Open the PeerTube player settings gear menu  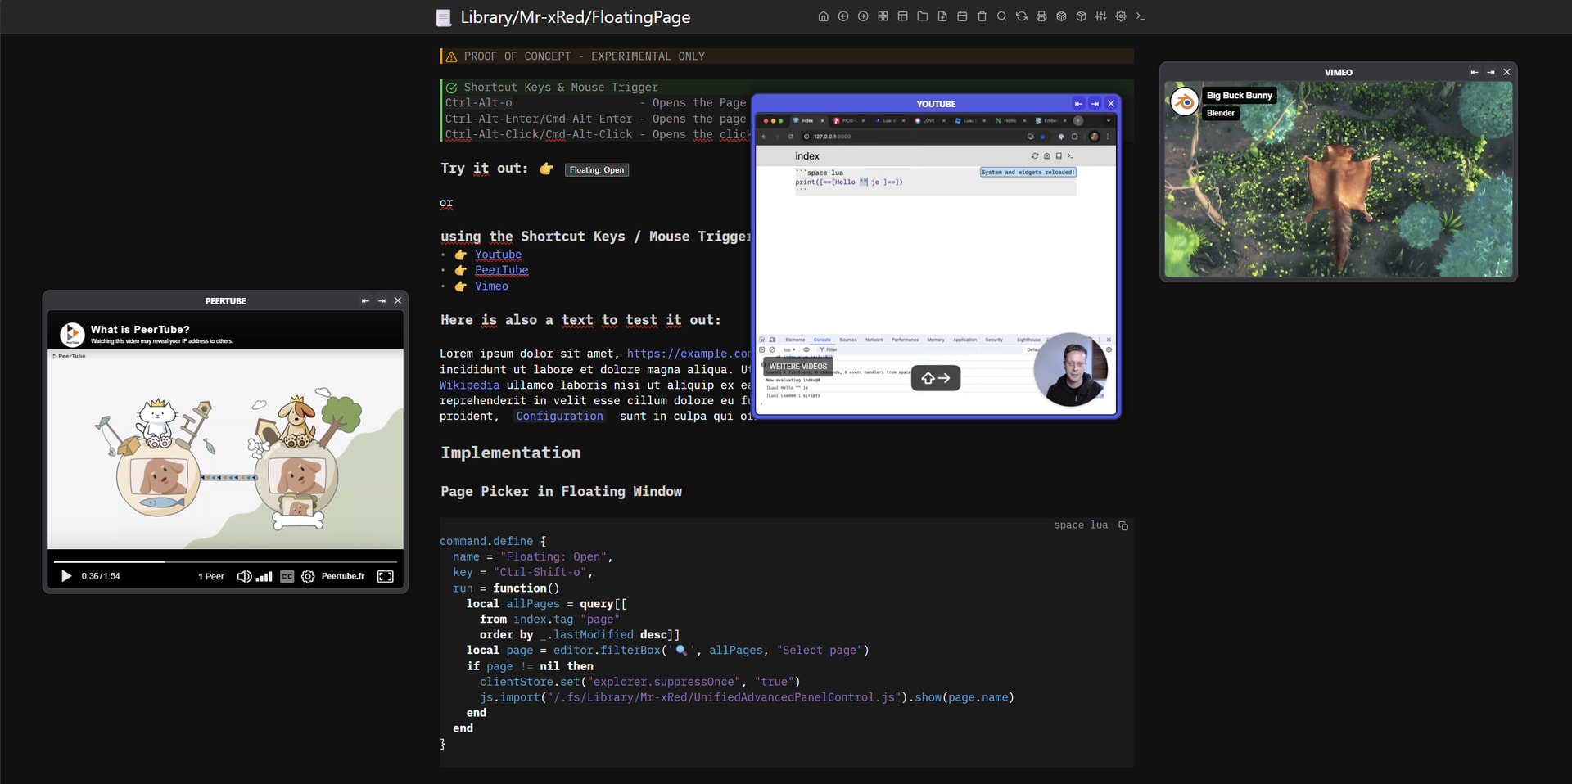coord(308,576)
